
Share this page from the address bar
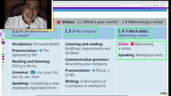pyautogui.click(x=148, y=5)
